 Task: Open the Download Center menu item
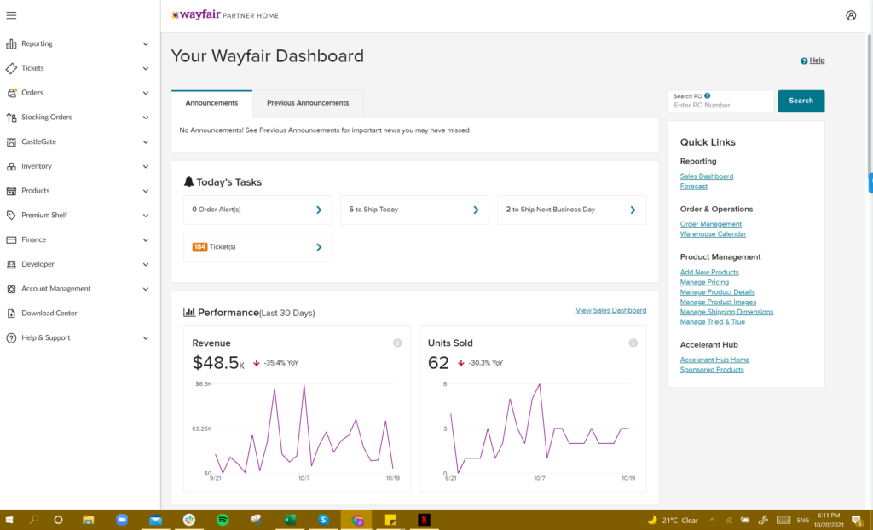[x=49, y=314]
